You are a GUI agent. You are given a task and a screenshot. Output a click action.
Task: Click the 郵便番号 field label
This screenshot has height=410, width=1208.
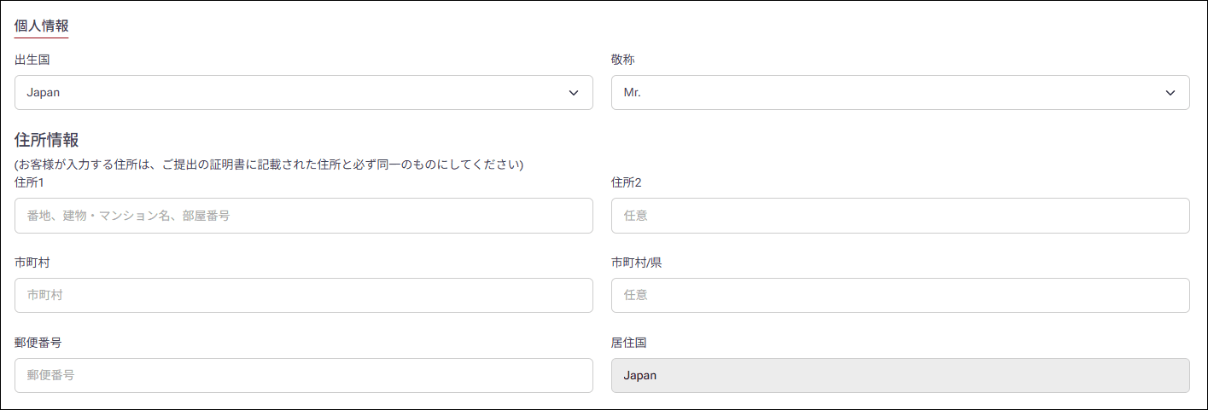tap(38, 342)
